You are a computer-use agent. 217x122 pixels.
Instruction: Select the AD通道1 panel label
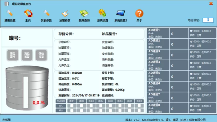click(154, 30)
